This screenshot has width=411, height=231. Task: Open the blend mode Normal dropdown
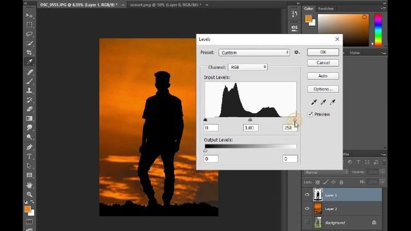click(326, 172)
